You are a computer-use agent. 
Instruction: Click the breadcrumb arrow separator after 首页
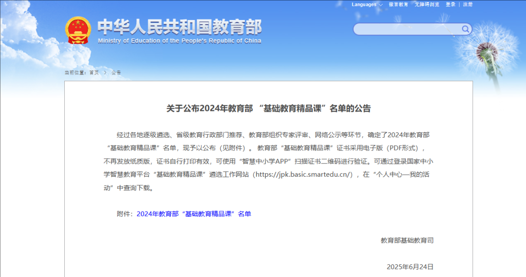pos(105,73)
